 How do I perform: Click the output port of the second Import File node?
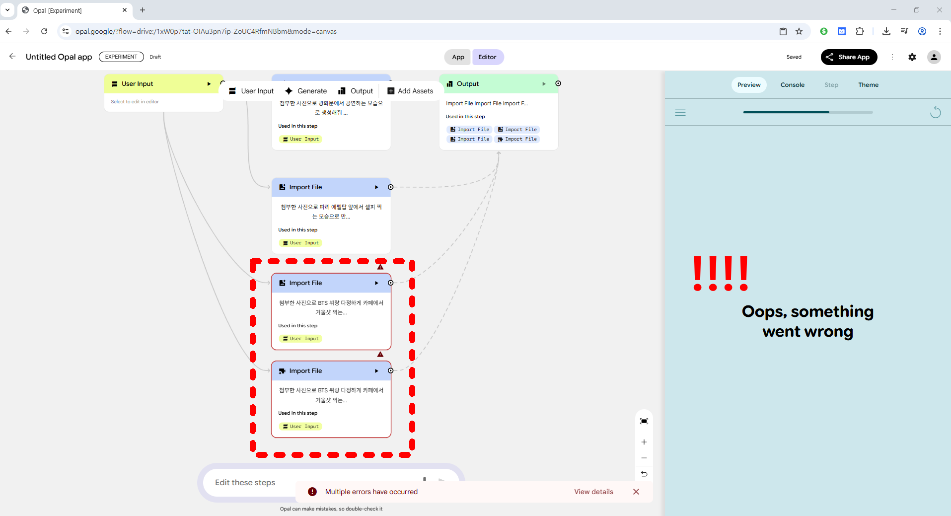391,187
